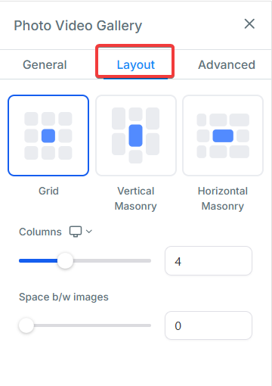272x386 pixels.
Task: Choose the Vertical Masonry layout icon
Action: point(136,135)
